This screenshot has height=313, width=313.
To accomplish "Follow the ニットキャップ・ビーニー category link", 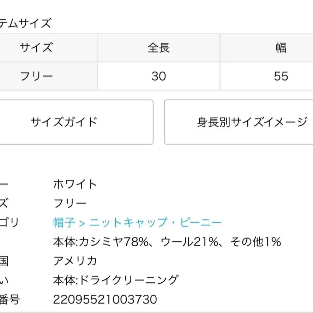I will [x=156, y=222].
